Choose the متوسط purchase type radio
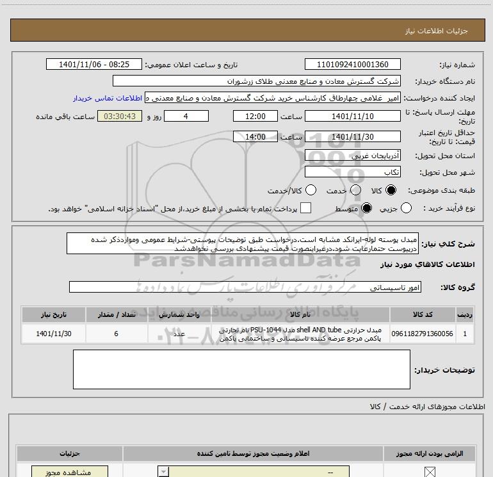493x477 pixels. [x=366, y=208]
